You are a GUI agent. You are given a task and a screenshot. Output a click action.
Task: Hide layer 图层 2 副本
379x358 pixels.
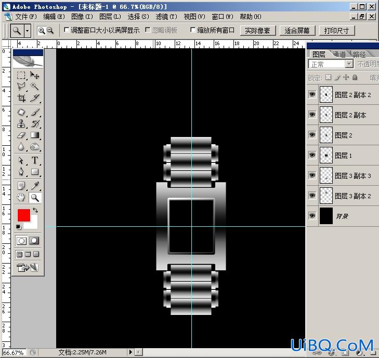(312, 114)
